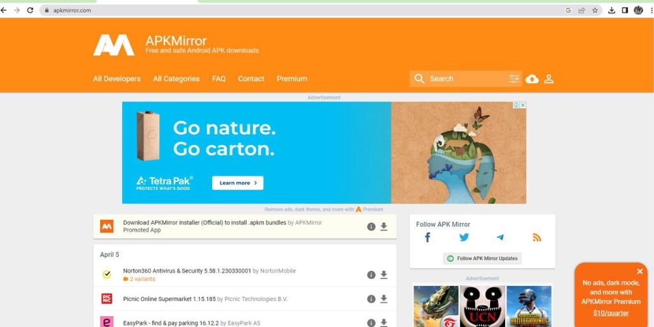Screen dimensions: 654x327
Task: Open the APK Mirror Facebook page icon
Action: tap(427, 238)
